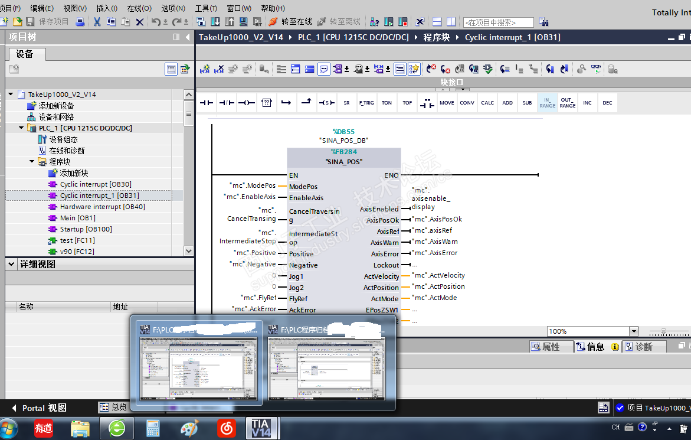Image resolution: width=691 pixels, height=440 pixels.
Task: Insert CONV instruction
Action: click(467, 103)
